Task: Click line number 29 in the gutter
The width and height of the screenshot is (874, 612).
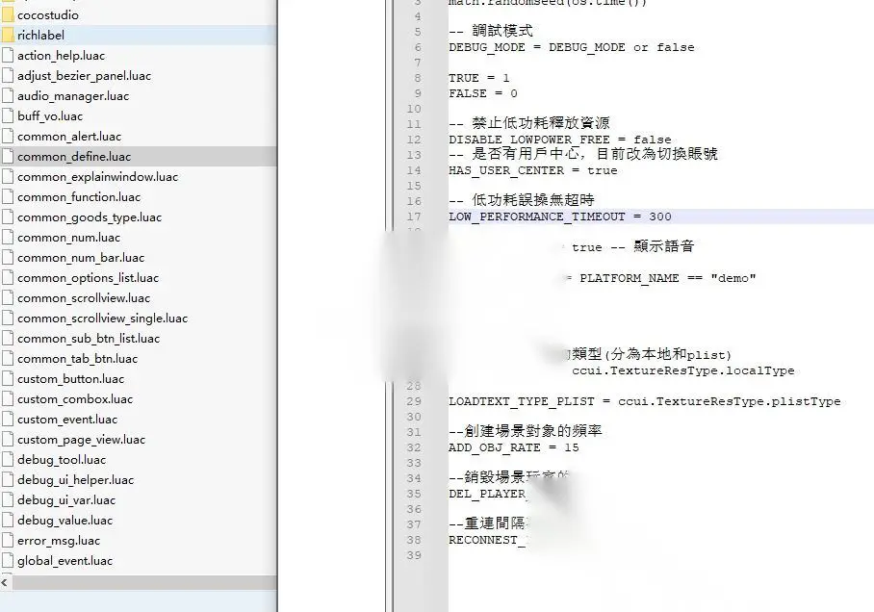Action: pos(414,401)
